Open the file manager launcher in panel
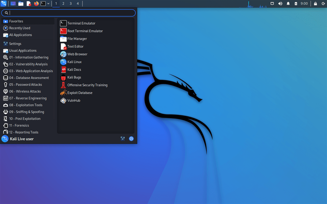The image size is (327, 204). [x=21, y=4]
